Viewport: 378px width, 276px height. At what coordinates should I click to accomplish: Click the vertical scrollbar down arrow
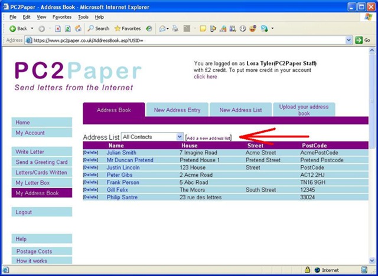point(372,261)
